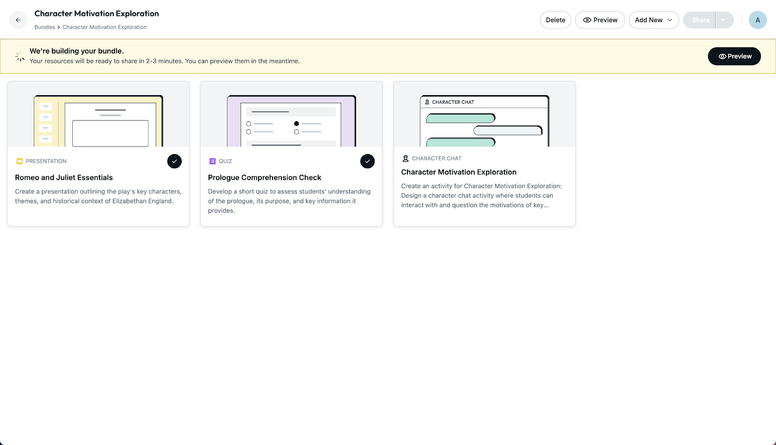Click the eye icon inside the black Preview button
Image resolution: width=776 pixels, height=445 pixels.
(721, 56)
